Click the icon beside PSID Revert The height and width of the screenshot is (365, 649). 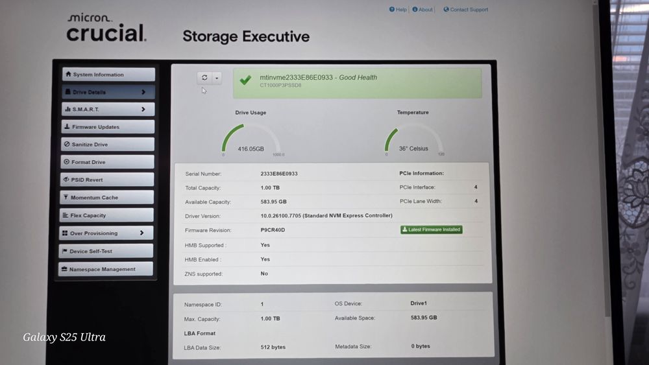click(66, 180)
